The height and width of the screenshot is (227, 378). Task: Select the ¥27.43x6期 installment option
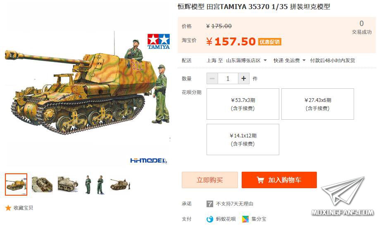[318, 104]
